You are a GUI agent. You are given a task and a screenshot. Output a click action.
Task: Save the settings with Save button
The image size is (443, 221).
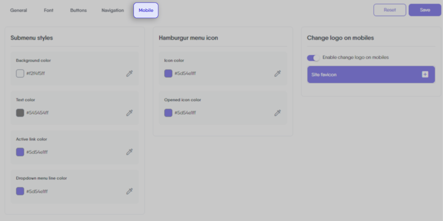pyautogui.click(x=424, y=10)
